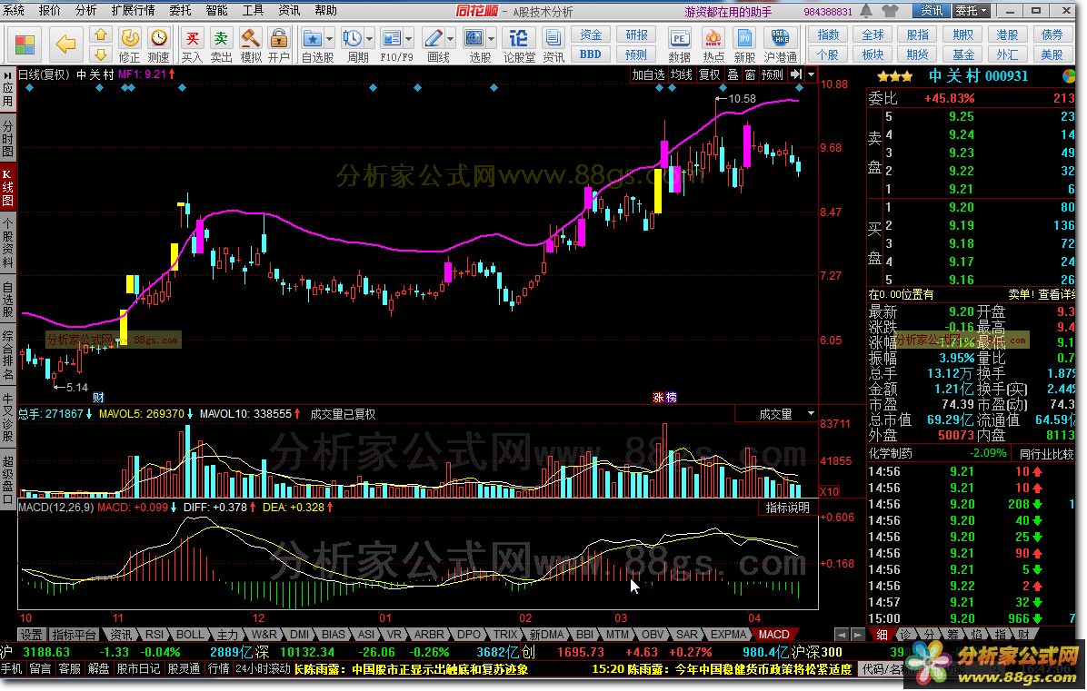Select the 画线 pencil drawing tool

click(434, 38)
